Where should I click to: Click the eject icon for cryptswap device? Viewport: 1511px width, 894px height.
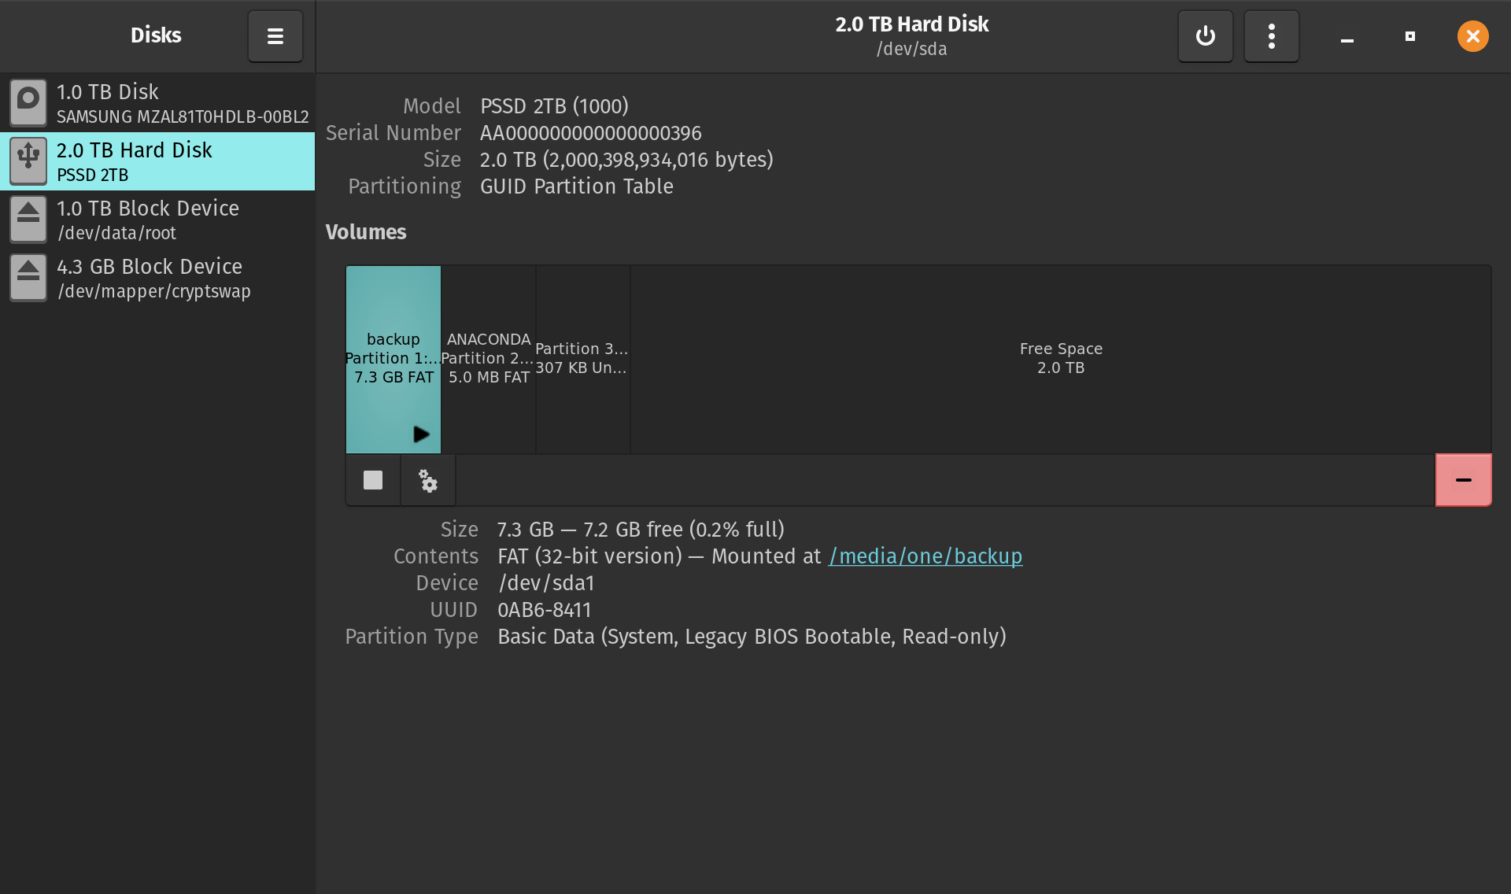coord(28,278)
